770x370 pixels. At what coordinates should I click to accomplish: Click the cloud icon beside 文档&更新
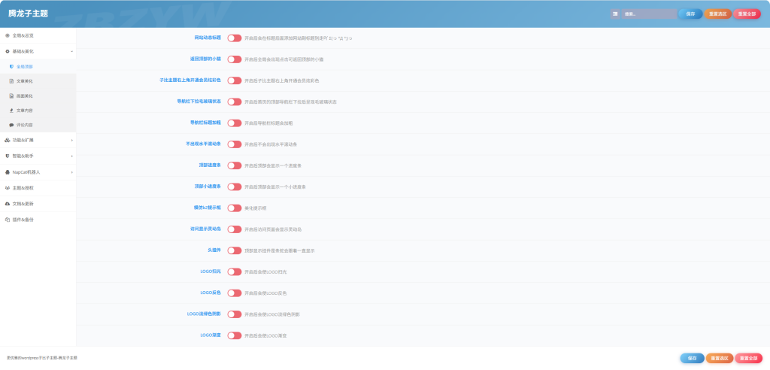click(8, 203)
